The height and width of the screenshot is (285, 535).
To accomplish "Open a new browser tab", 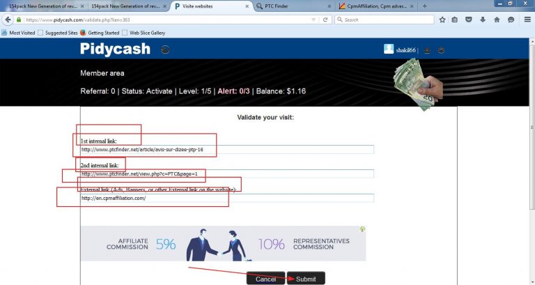I will [x=425, y=6].
